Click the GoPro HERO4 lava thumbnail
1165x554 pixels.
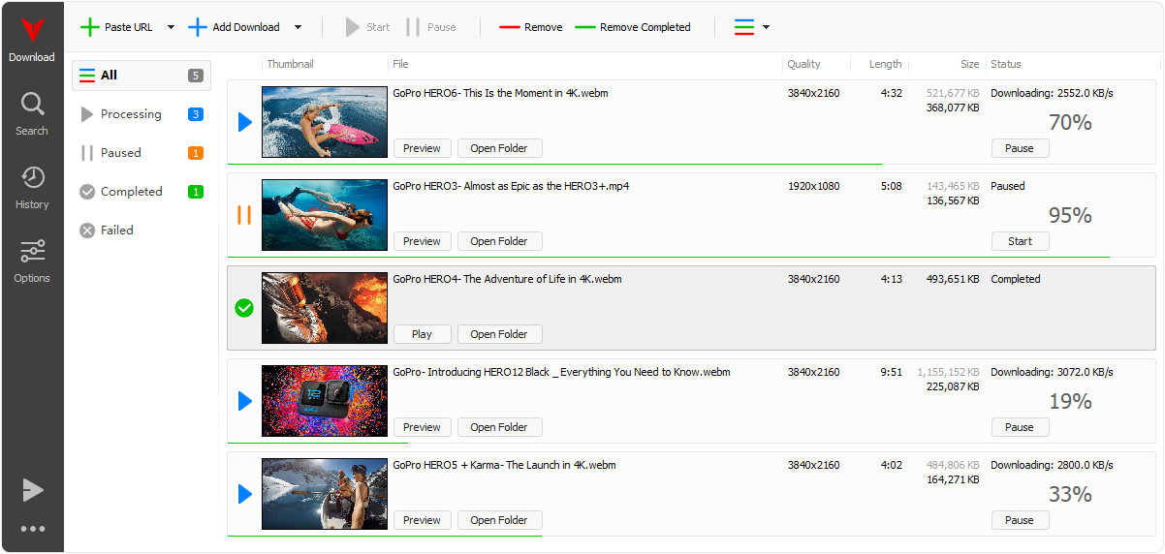[325, 308]
